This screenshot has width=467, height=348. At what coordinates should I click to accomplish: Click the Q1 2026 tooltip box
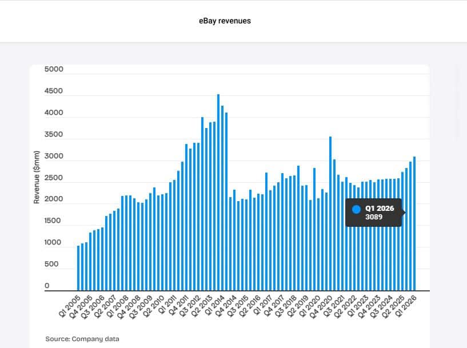[x=373, y=213]
